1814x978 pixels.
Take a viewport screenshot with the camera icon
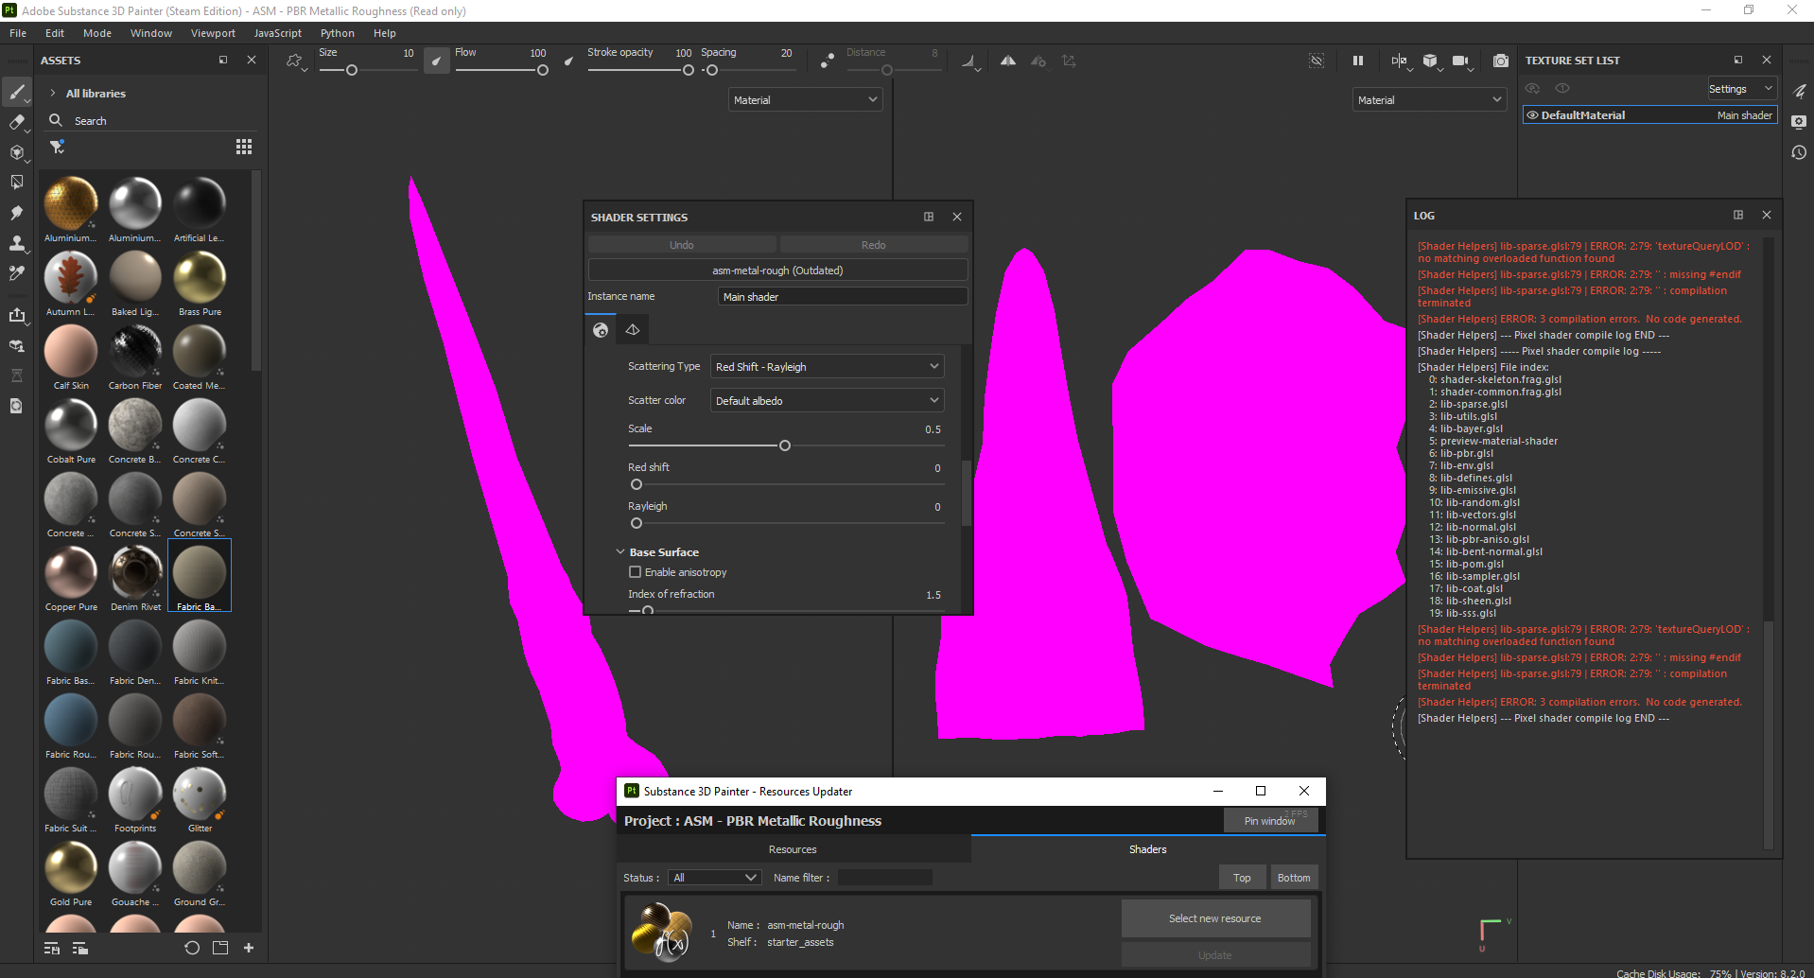(1501, 61)
